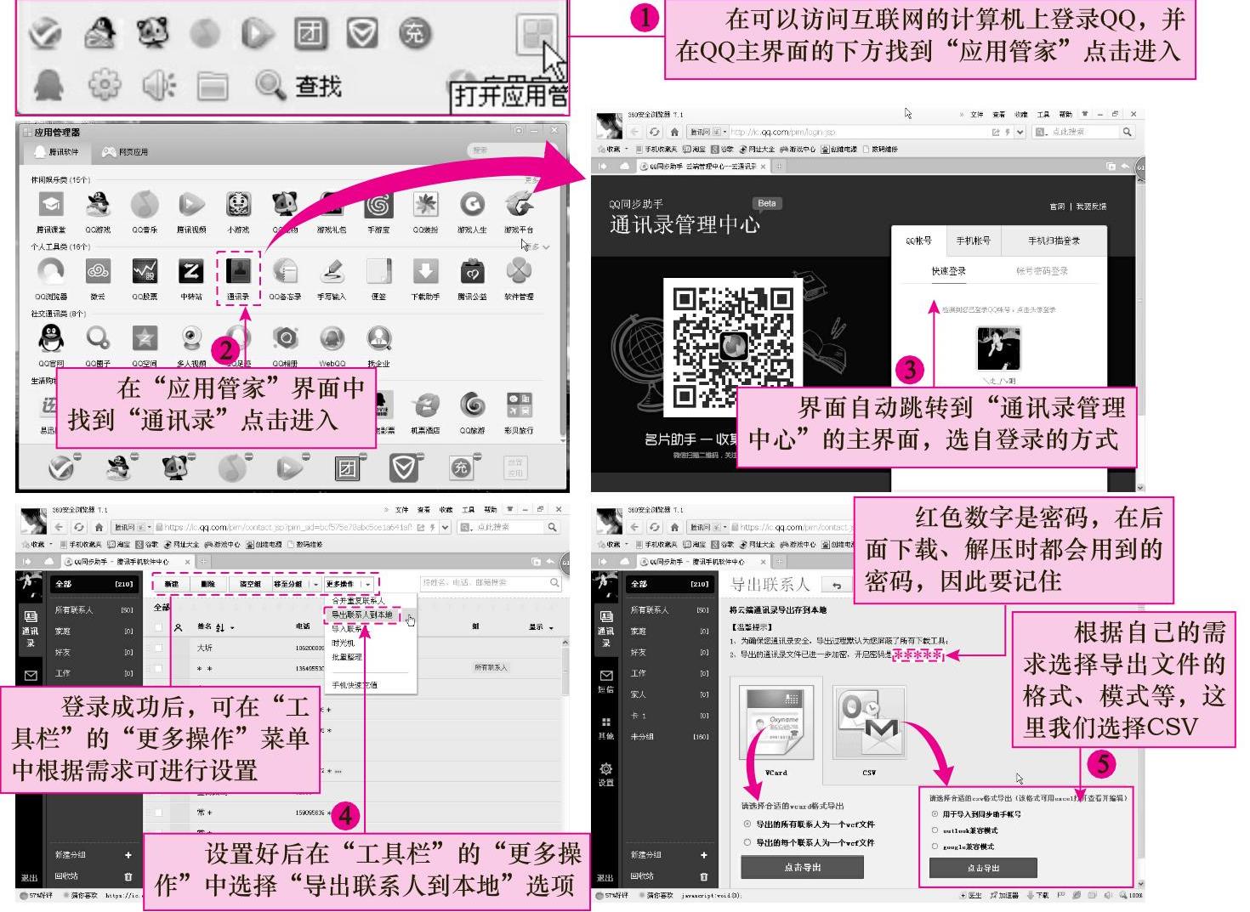1250x912 pixels.
Task: Open the 便签 sticky note app
Action: click(378, 272)
